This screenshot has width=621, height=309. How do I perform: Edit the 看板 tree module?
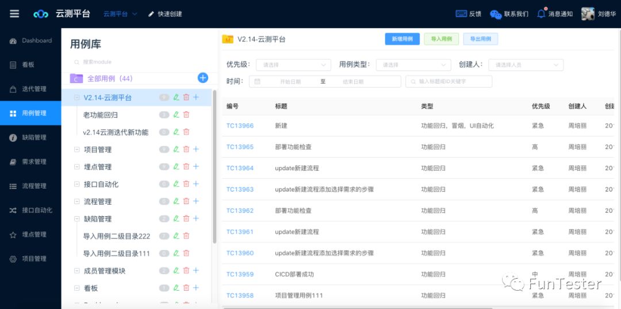(177, 288)
